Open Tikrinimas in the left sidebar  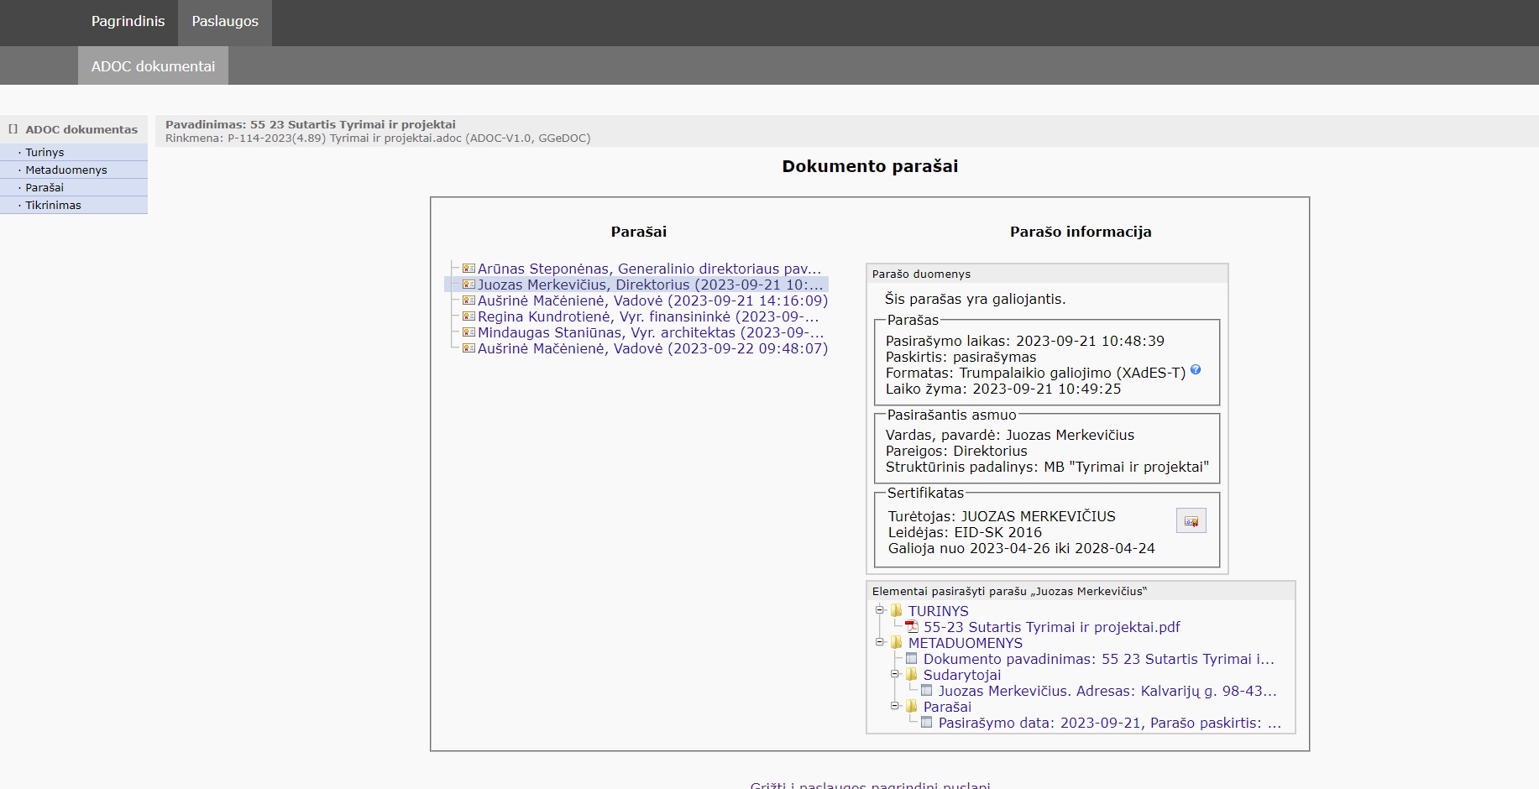click(53, 205)
